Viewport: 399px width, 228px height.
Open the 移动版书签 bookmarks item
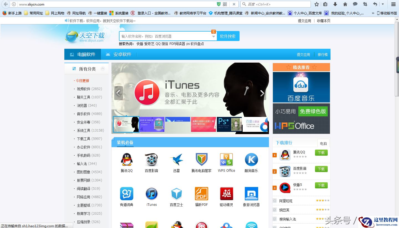(x=387, y=13)
